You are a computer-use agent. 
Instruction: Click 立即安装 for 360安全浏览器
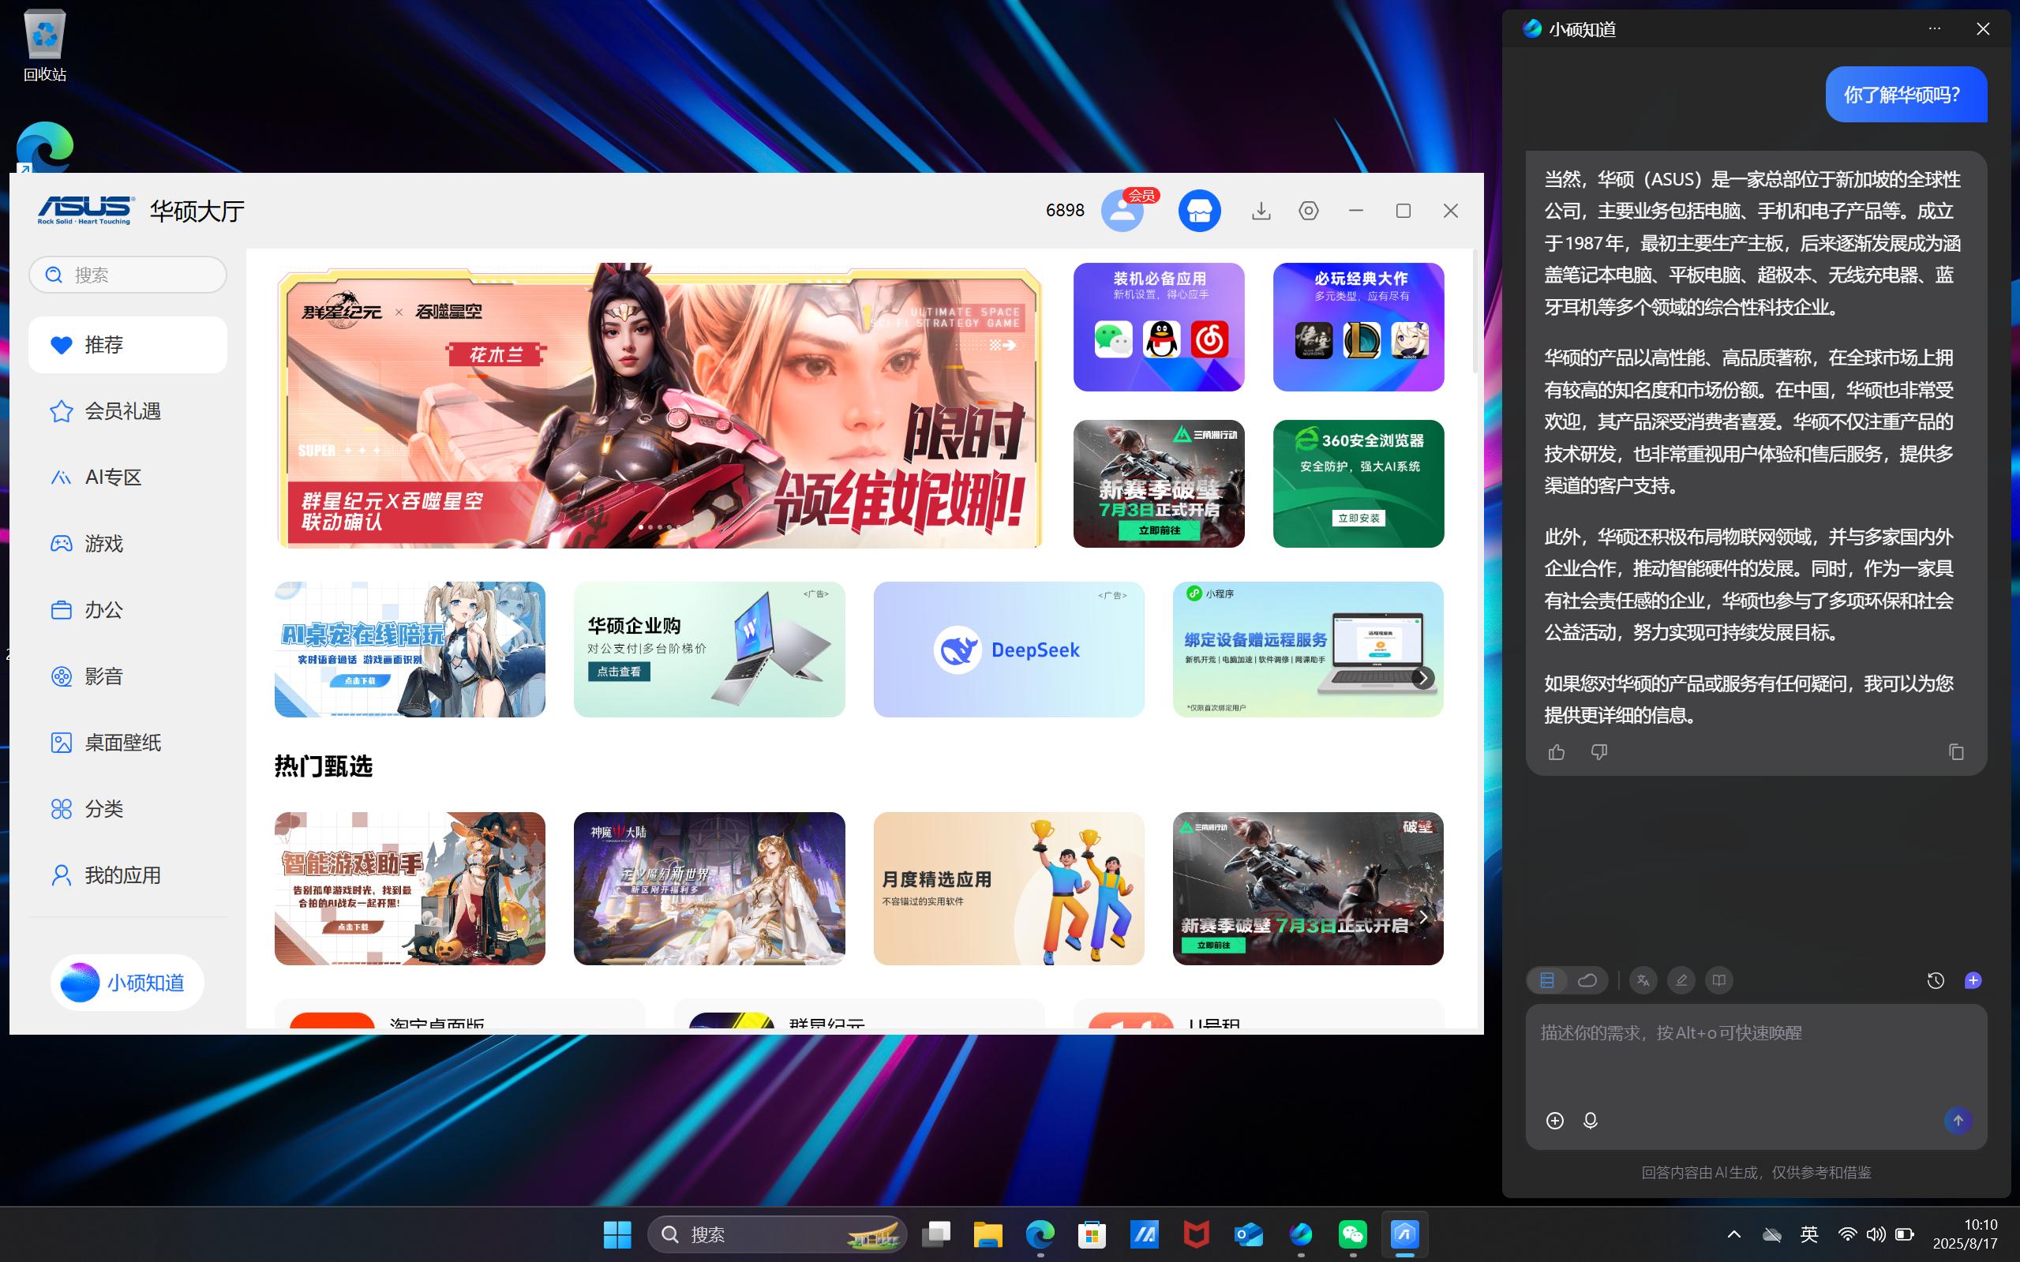point(1358,519)
